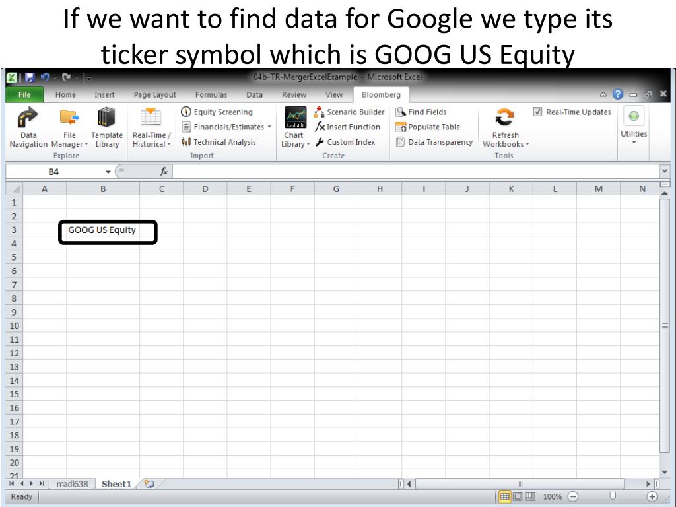Image resolution: width=676 pixels, height=507 pixels.
Task: Open the Utilities dropdown
Action: click(634, 126)
